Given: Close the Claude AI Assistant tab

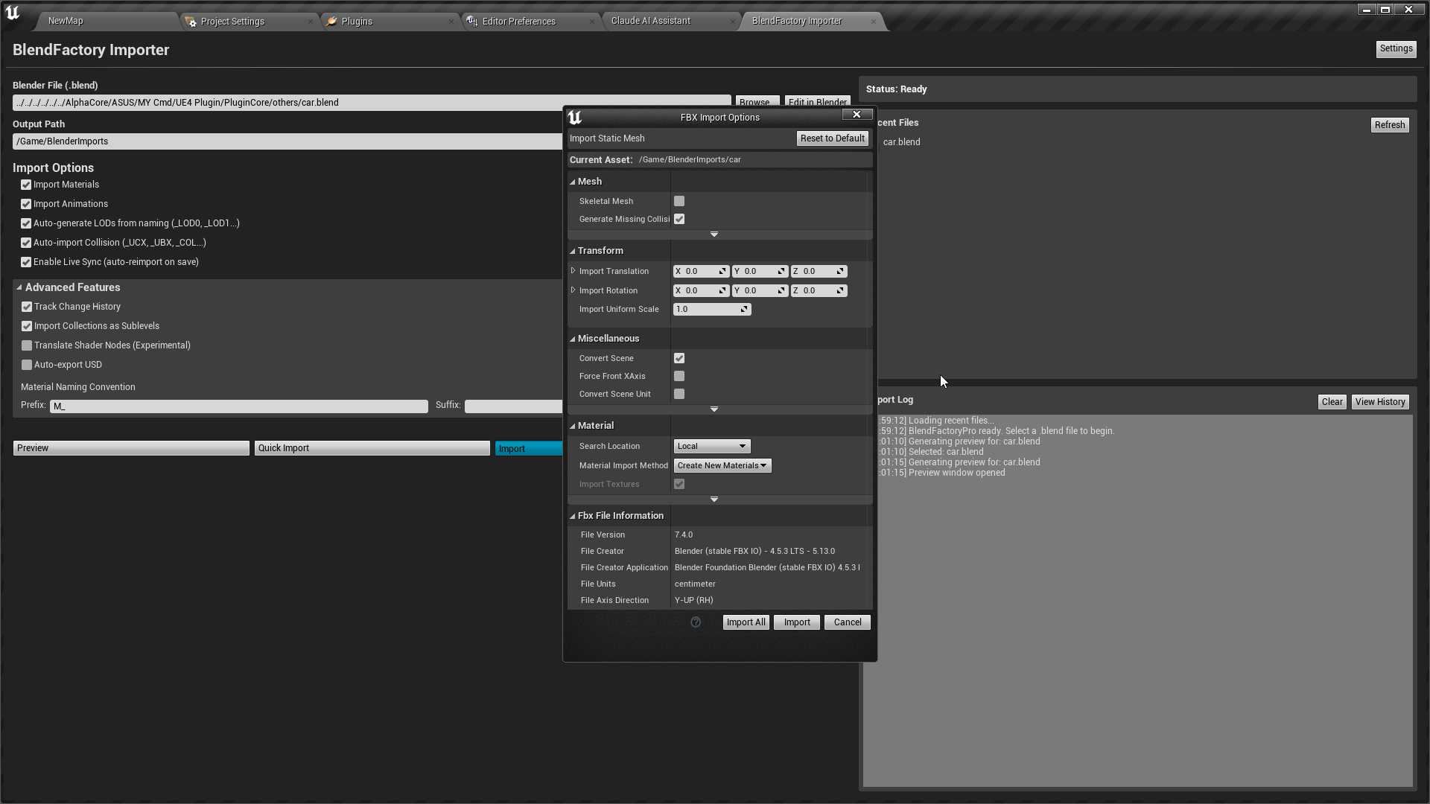Looking at the screenshot, I should click(733, 22).
